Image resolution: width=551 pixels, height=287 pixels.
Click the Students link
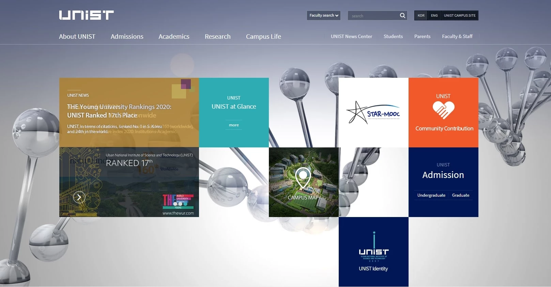pyautogui.click(x=393, y=36)
